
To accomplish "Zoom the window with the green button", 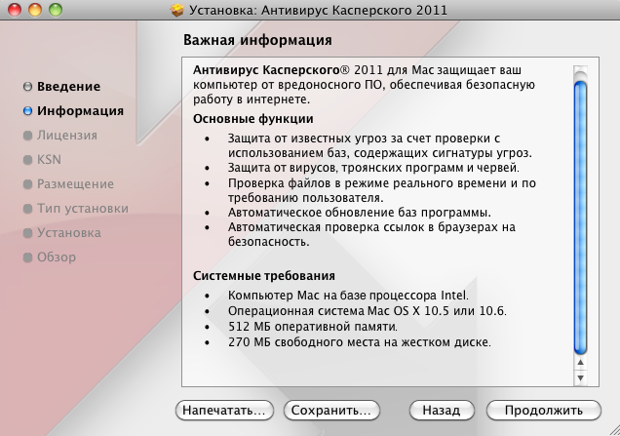I will pos(56,10).
